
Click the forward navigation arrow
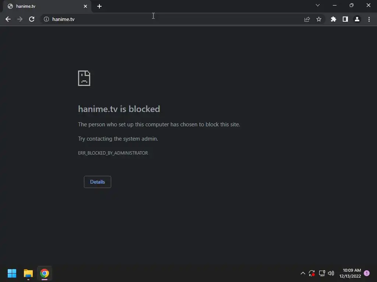[20, 19]
